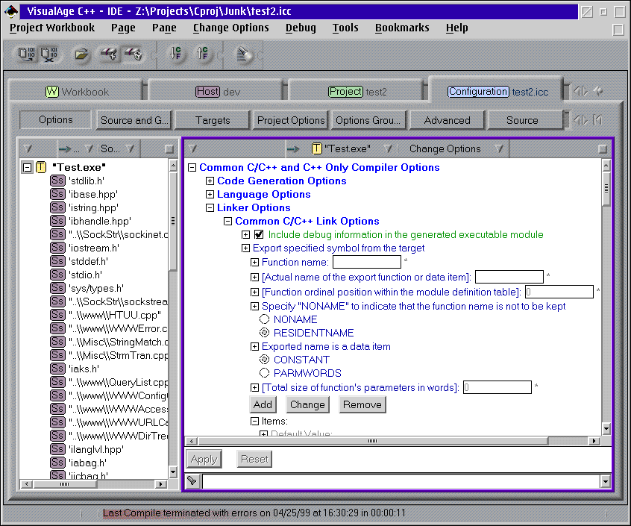
Task: Click the sub-tab scroll arrows icon
Action: pyautogui.click(x=580, y=120)
